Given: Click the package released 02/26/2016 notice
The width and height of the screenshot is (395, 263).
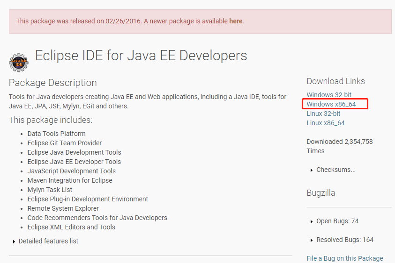Looking at the screenshot, I should 200,21.
